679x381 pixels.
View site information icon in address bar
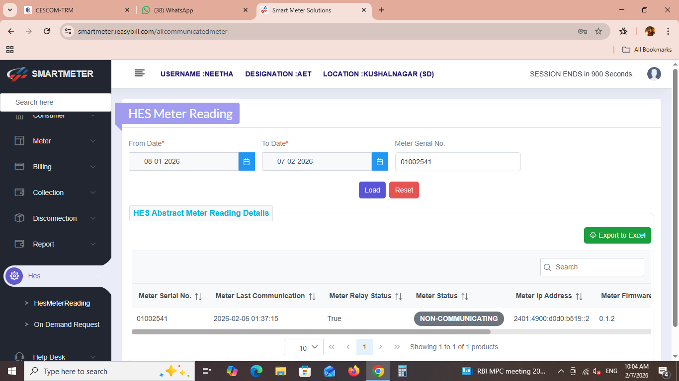(x=69, y=31)
